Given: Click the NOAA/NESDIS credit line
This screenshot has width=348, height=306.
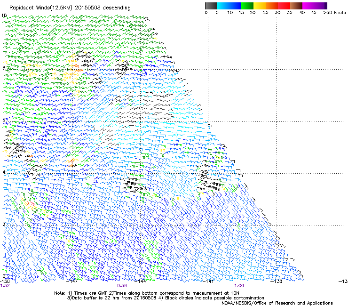Looking at the screenshot, I should pos(277,303).
